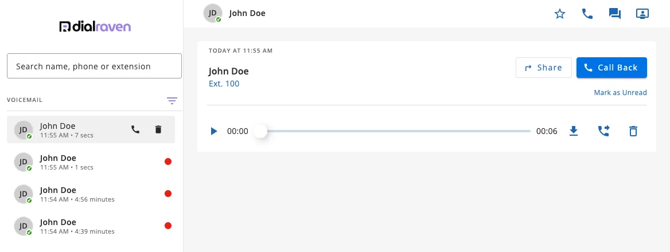Click the John Doe name in the top header
This screenshot has height=252, width=670.
247,13
